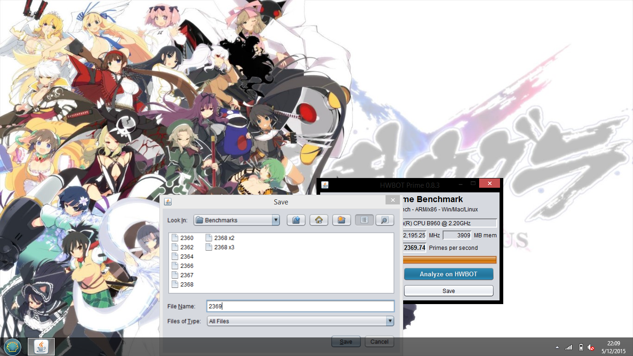Switch file chooser to List view
Screen dimensions: 633x356
364,220
